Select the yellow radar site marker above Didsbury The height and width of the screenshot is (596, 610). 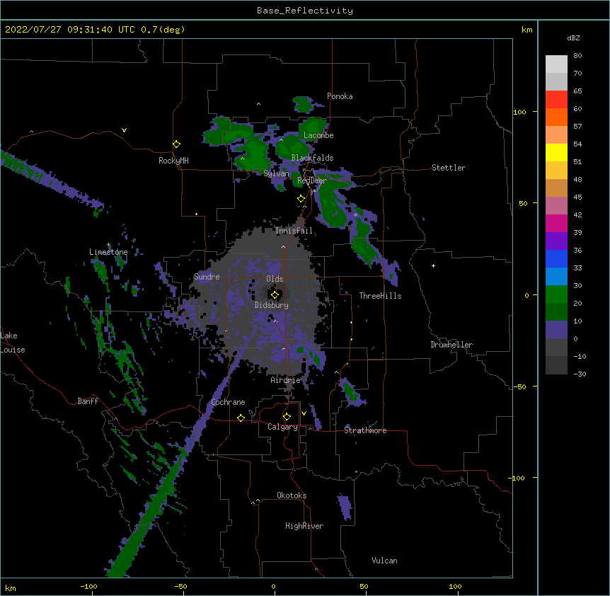[275, 295]
